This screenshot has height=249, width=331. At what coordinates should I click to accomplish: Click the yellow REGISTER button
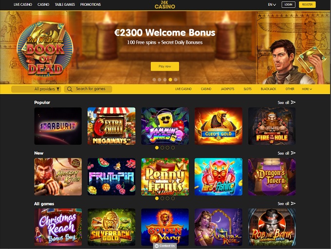pos(307,5)
